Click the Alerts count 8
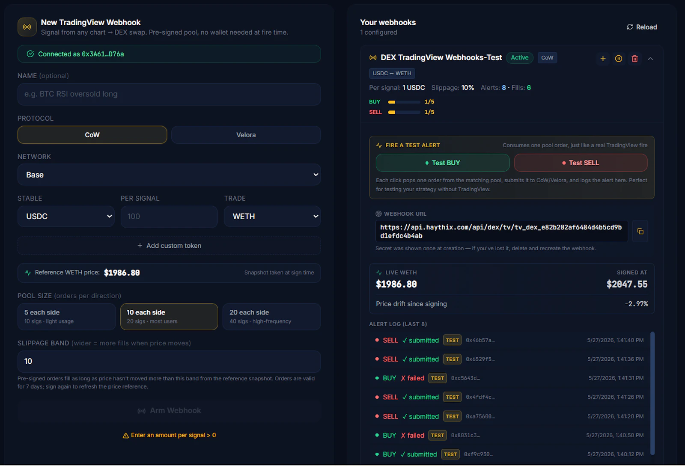The height and width of the screenshot is (466, 685). 504,88
